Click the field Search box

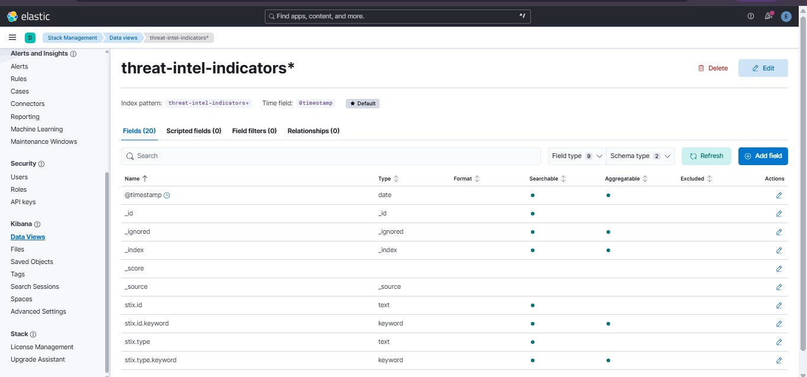[331, 156]
